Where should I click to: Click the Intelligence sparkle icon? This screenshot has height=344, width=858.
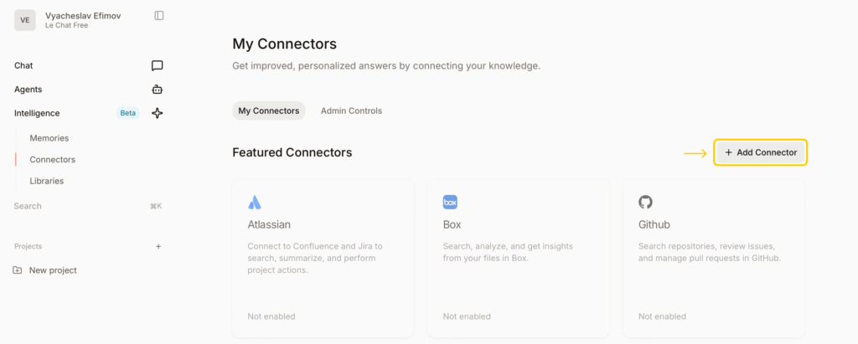[157, 113]
